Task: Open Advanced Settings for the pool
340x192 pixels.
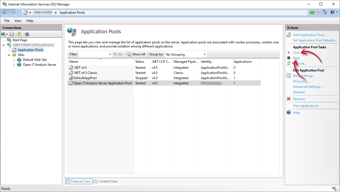Action: tap(308, 86)
